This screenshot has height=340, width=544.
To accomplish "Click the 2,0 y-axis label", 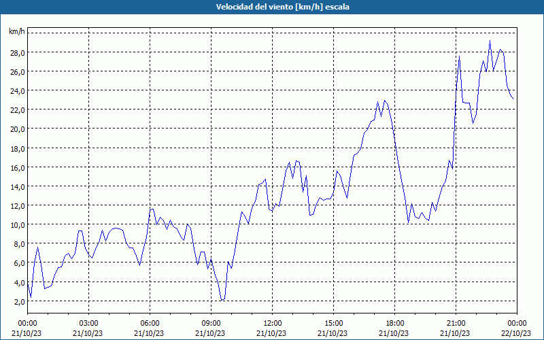I will [19, 301].
